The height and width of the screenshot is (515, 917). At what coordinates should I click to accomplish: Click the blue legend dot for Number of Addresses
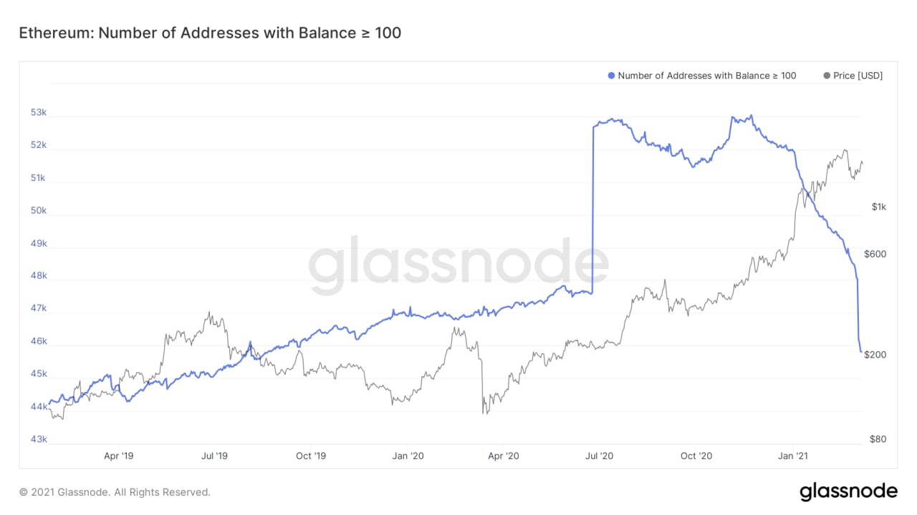tap(611, 76)
